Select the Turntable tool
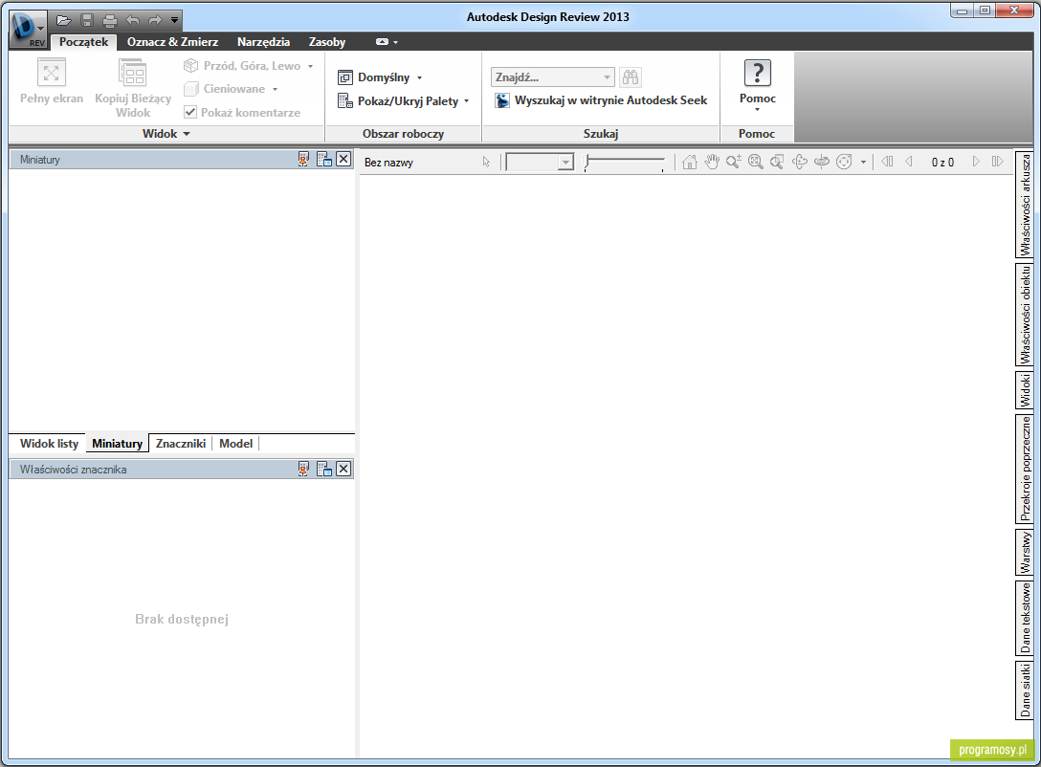Screen dimensions: 1041x767 pyautogui.click(x=822, y=162)
